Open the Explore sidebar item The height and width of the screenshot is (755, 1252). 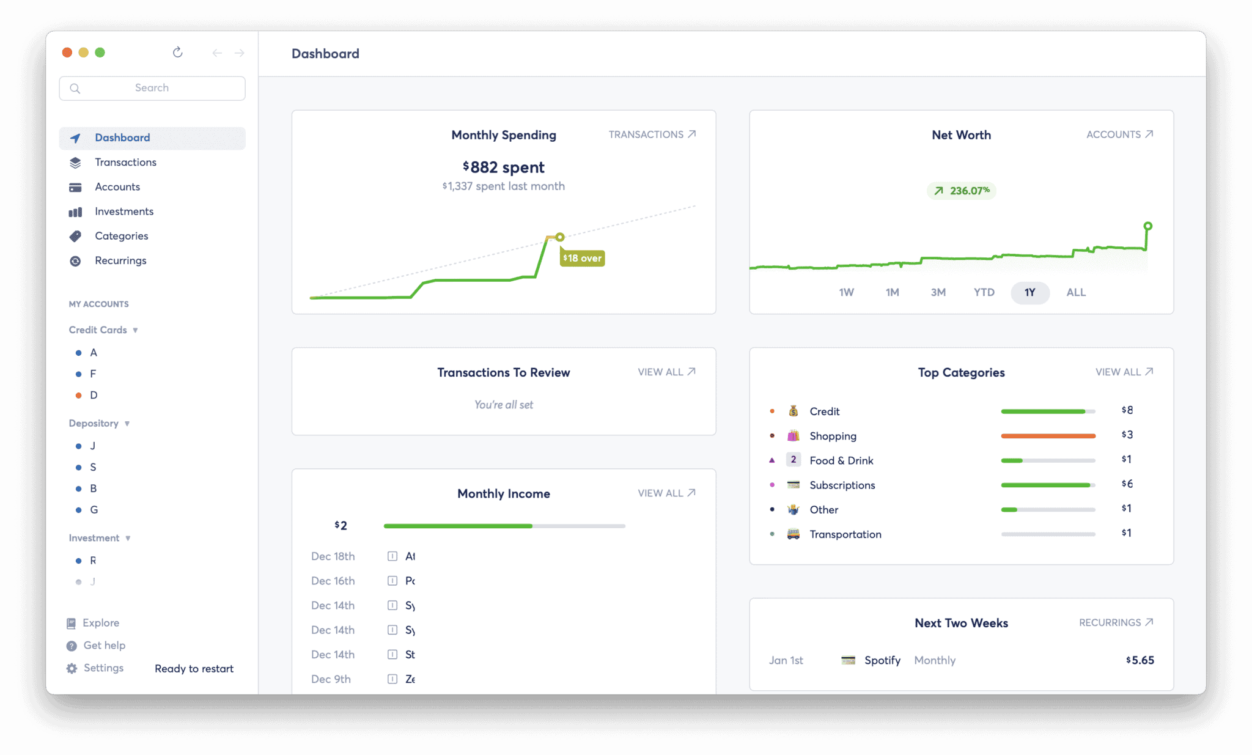click(x=101, y=623)
